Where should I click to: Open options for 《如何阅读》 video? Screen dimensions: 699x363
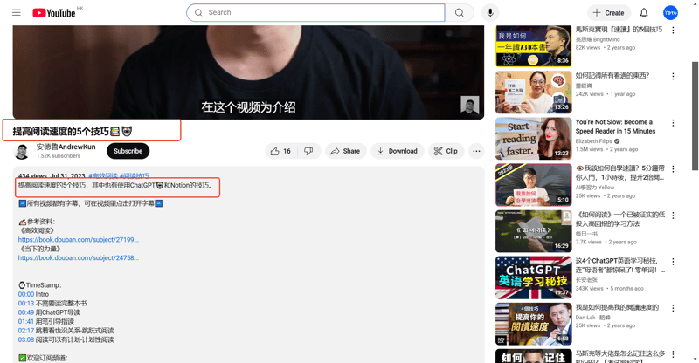(673, 216)
